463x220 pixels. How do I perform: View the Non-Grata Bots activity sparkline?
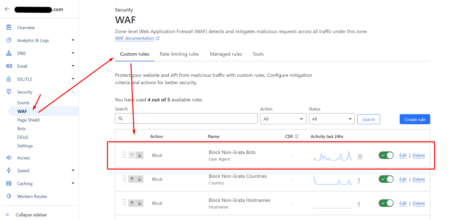[x=333, y=156]
